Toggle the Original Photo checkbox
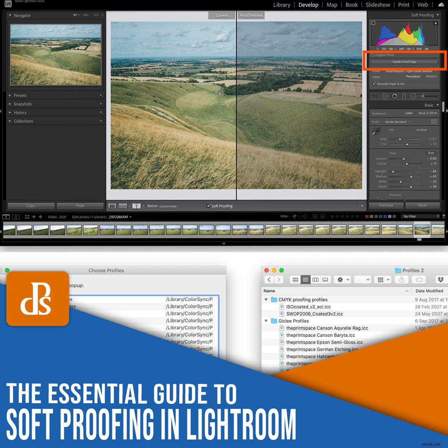448x448 pixels. [x=372, y=55]
